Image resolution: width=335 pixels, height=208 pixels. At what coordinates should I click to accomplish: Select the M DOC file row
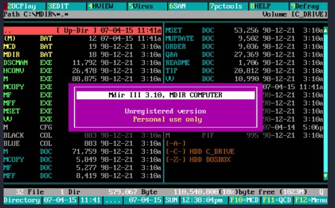coord(82,151)
